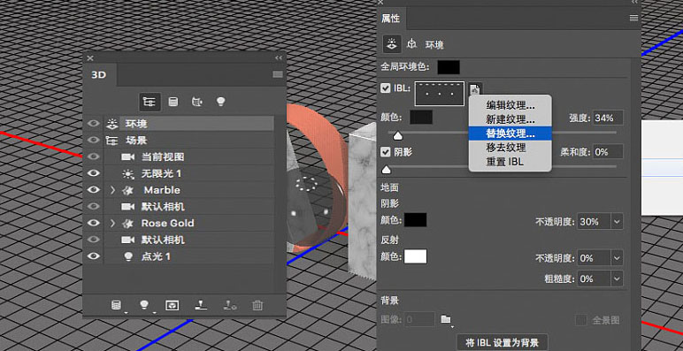Click the background image folder icon
The width and height of the screenshot is (683, 351).
click(x=446, y=320)
